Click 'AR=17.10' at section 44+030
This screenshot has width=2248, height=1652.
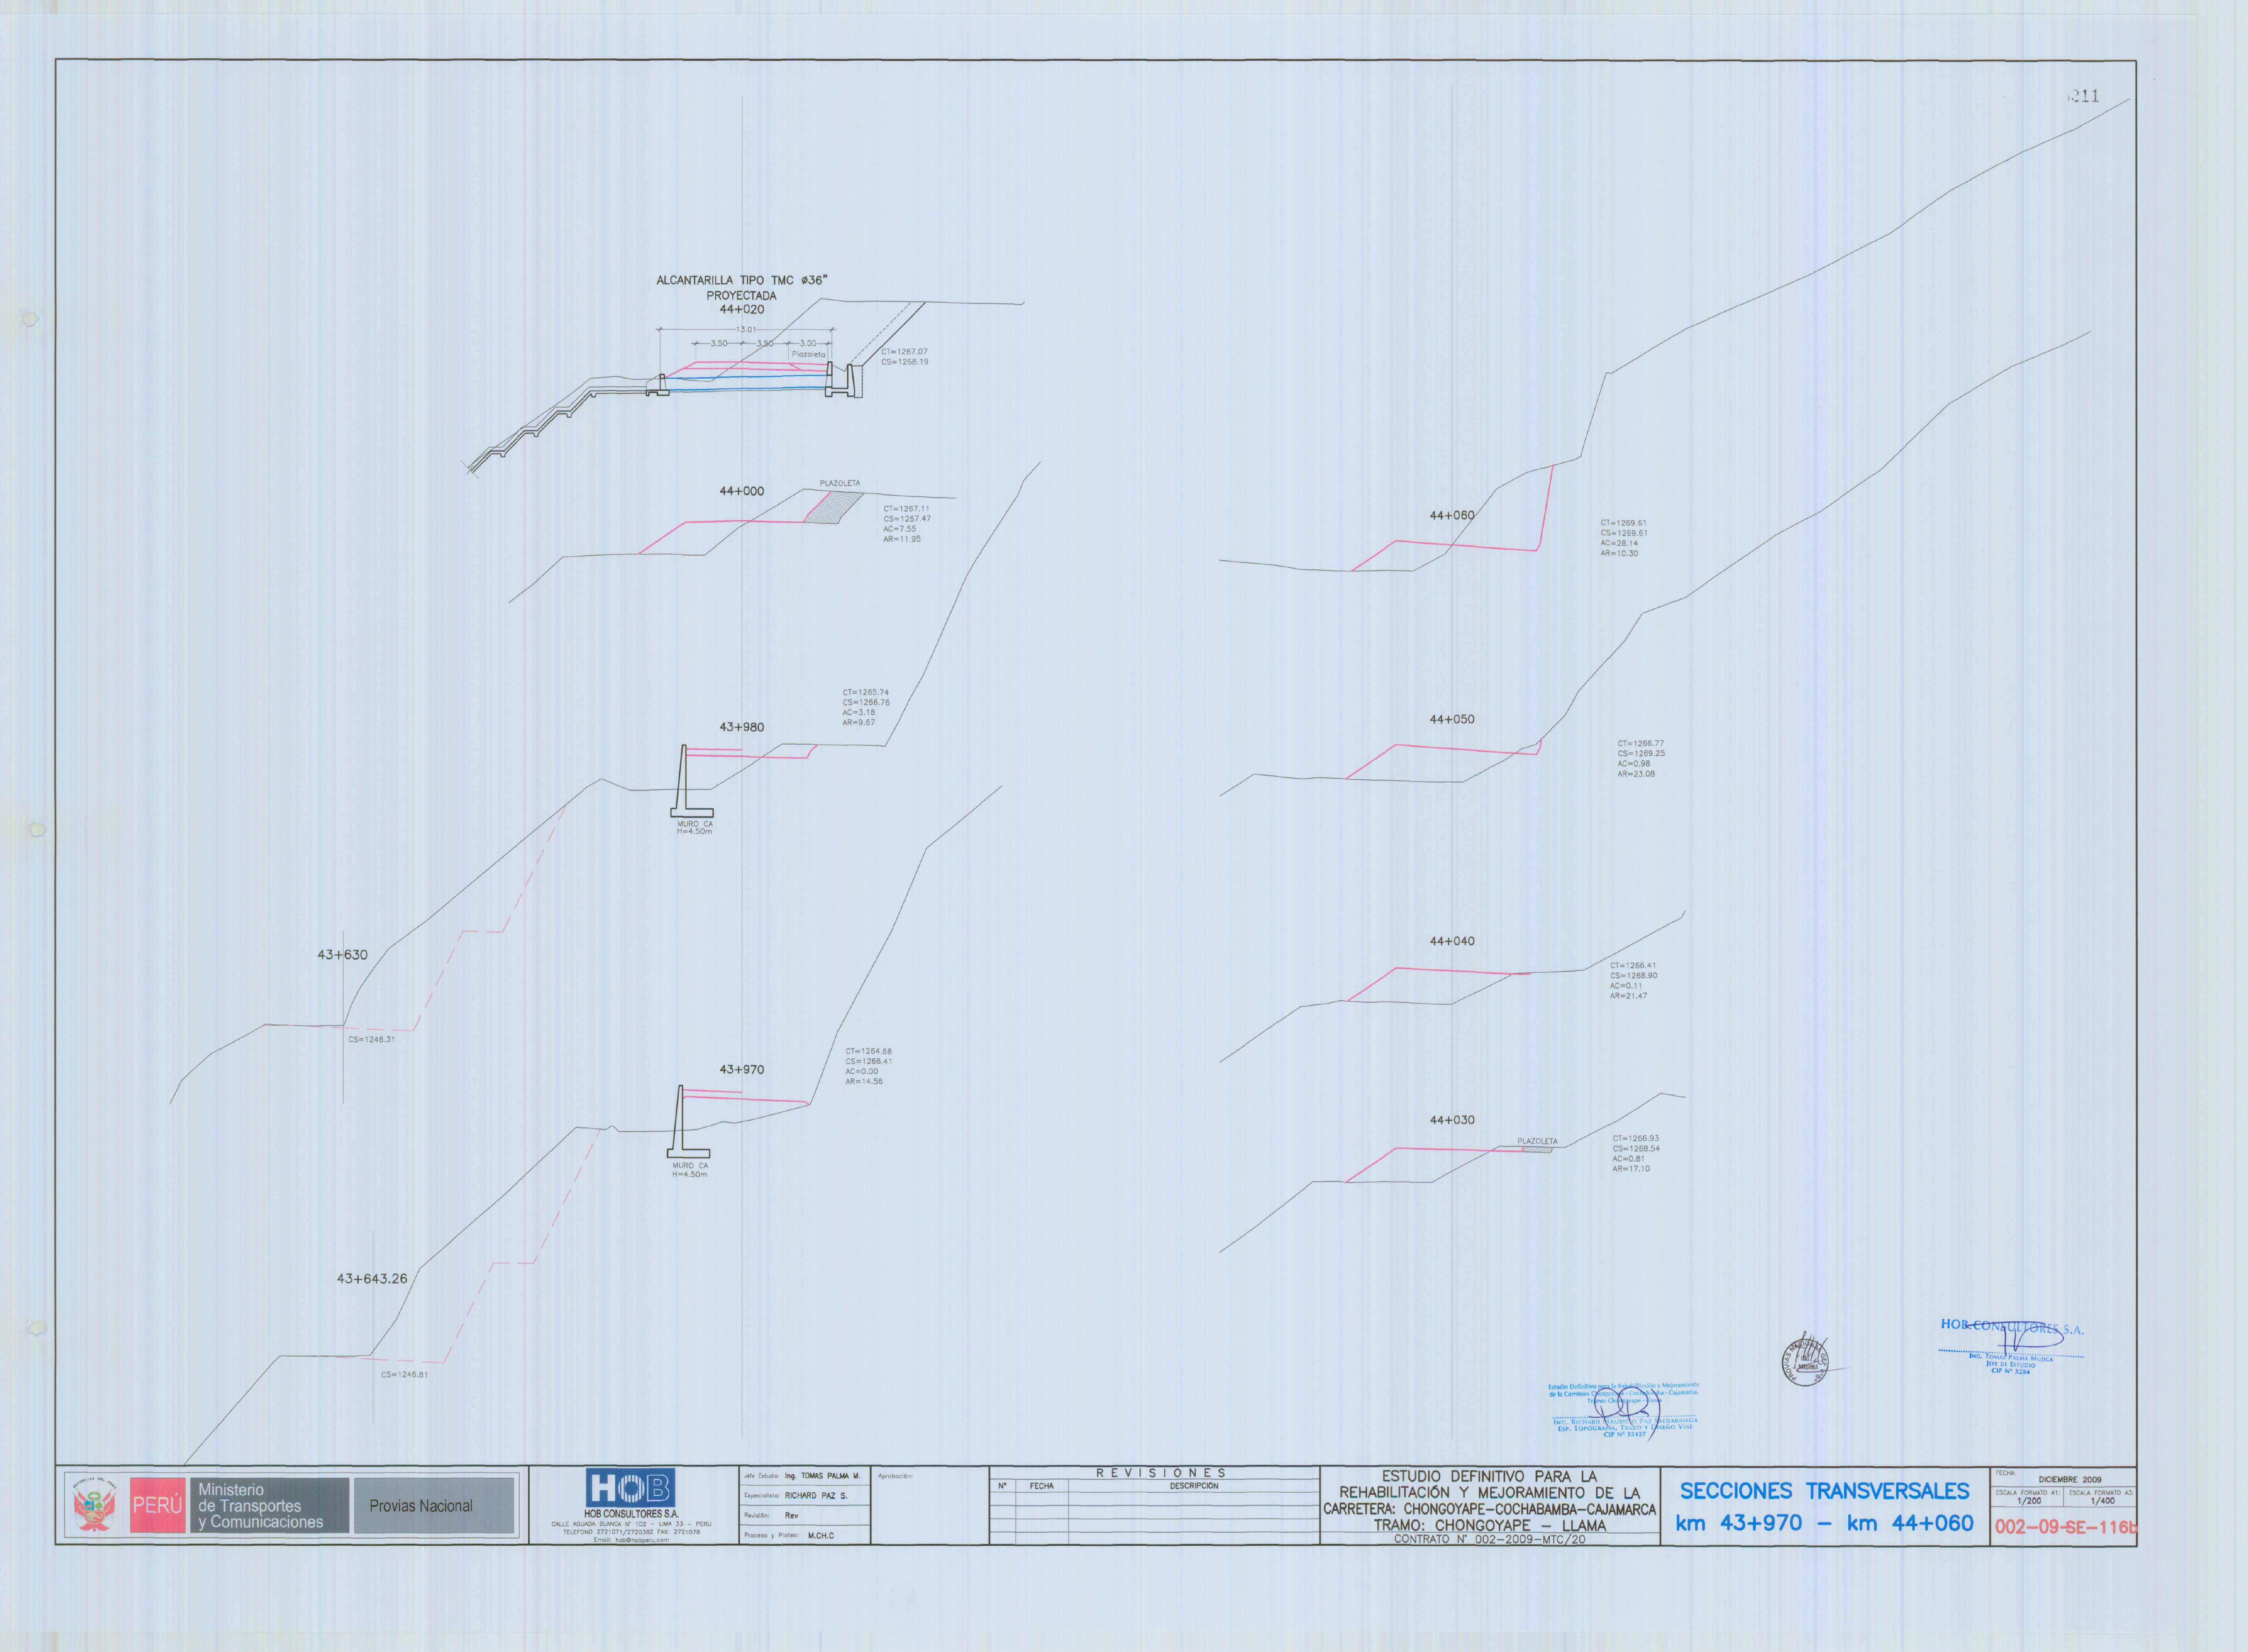pyautogui.click(x=1631, y=1169)
